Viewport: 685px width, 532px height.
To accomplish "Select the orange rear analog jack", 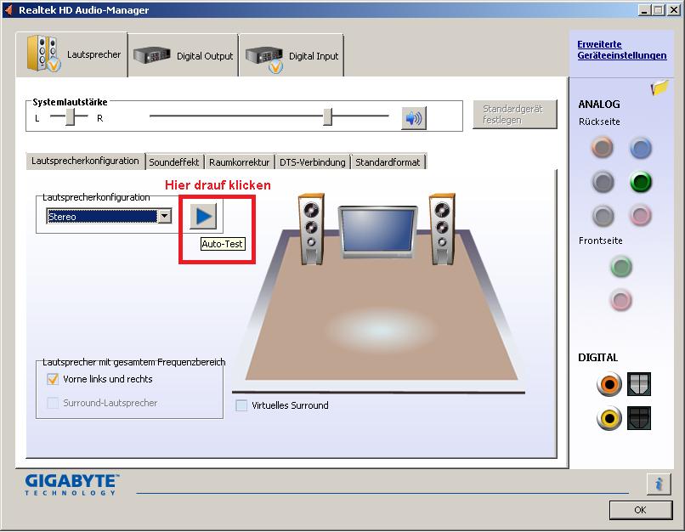I will point(603,148).
